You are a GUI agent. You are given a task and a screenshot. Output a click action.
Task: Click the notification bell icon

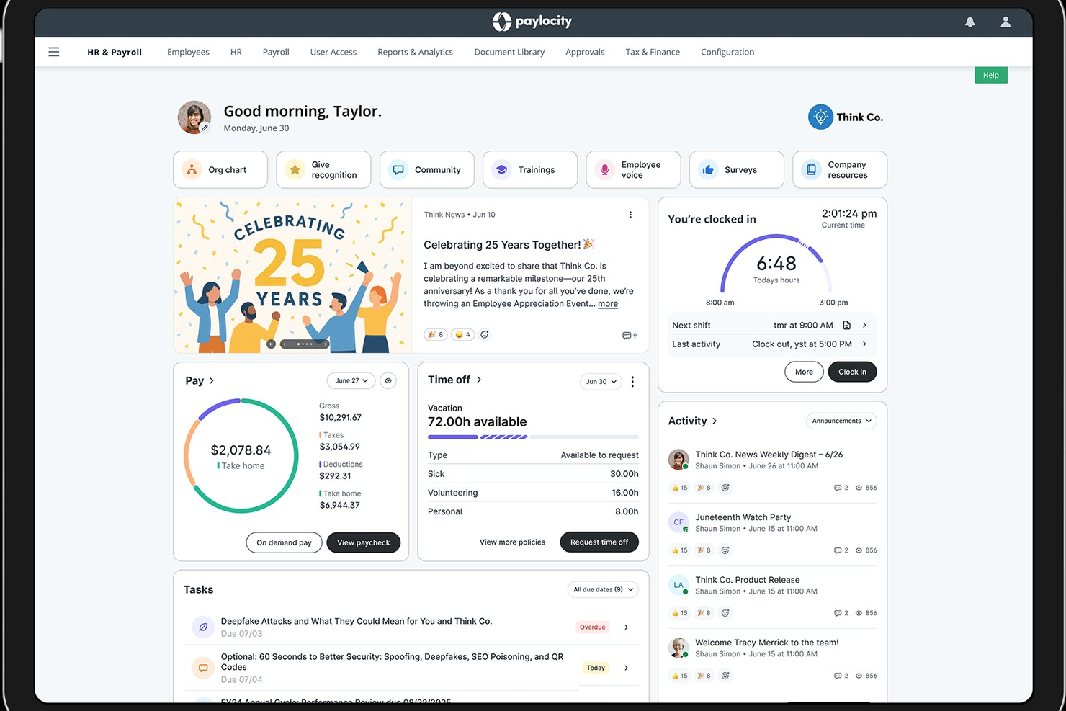pos(969,22)
